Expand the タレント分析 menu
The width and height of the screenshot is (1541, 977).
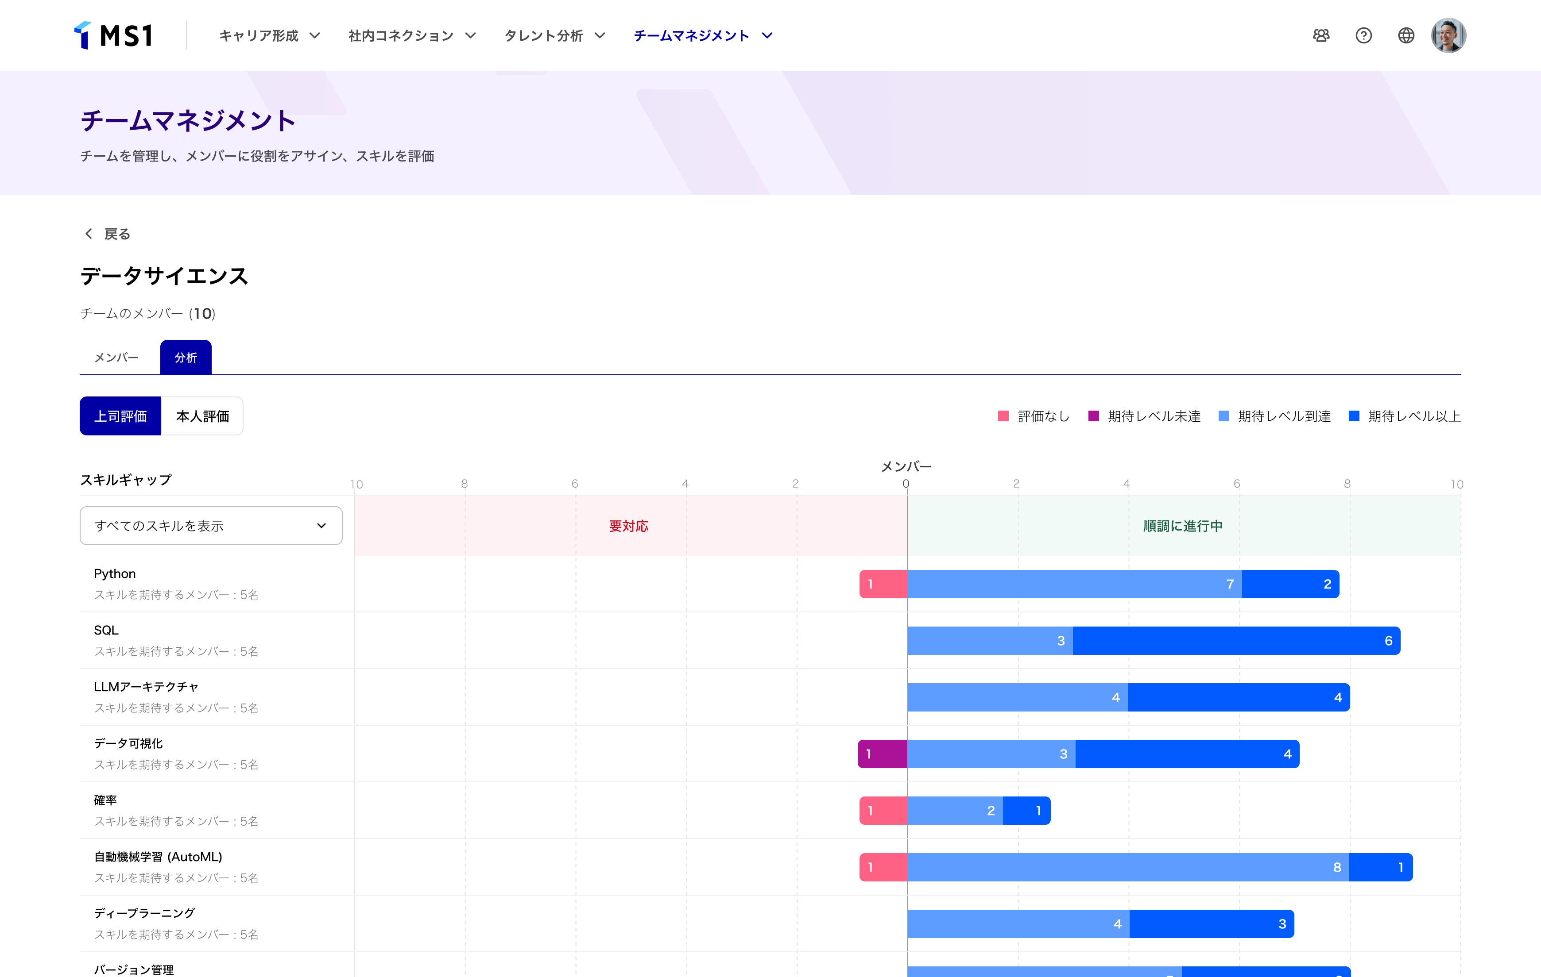tap(555, 35)
